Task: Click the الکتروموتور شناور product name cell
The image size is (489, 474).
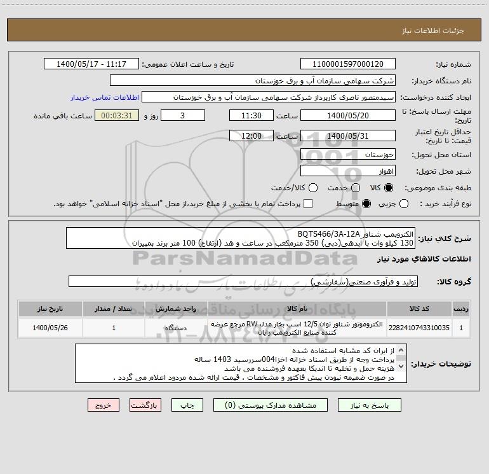Action: pos(297,328)
